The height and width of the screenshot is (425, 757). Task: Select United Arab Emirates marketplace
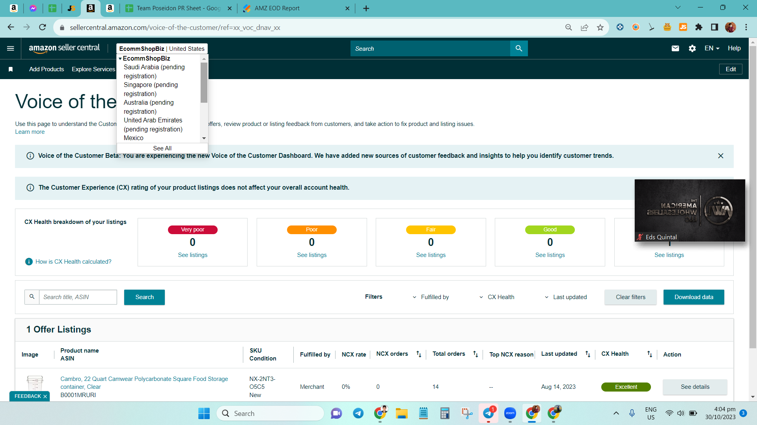point(153,125)
